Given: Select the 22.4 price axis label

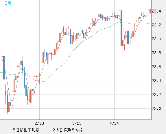Looking at the screenshot, I should click(156, 81).
